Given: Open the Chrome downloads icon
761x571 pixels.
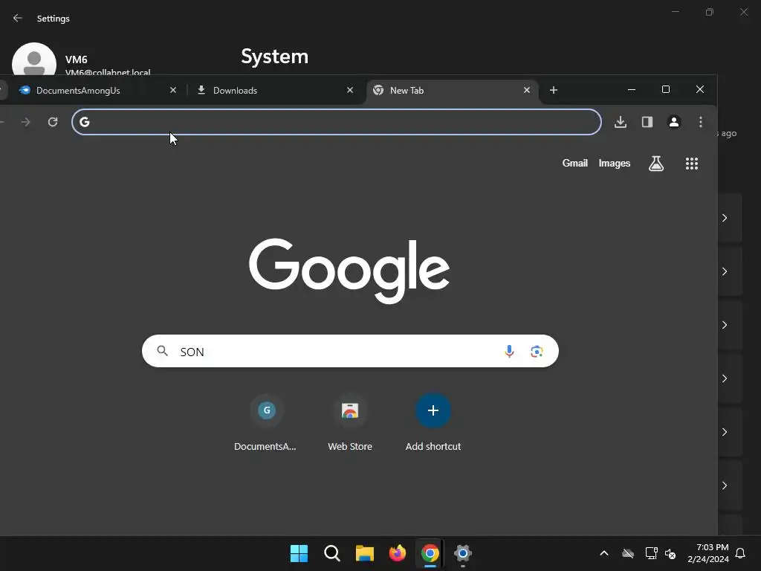Looking at the screenshot, I should coord(621,122).
